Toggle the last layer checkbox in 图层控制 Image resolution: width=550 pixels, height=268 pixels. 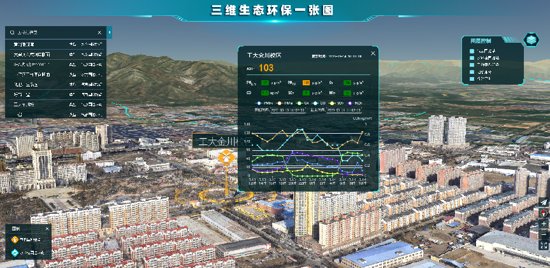pos(472,79)
